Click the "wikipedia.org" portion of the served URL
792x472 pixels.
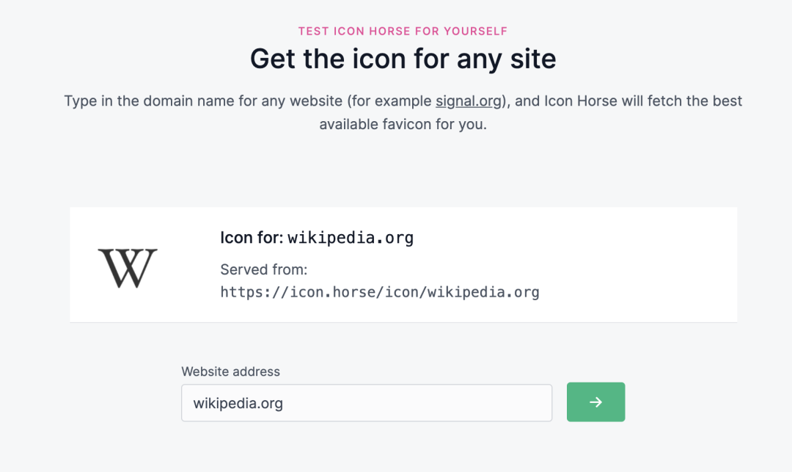tap(483, 292)
